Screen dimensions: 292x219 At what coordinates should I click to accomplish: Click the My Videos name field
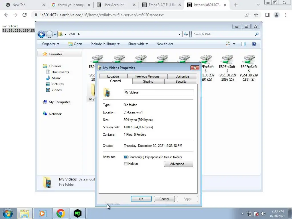159,93
